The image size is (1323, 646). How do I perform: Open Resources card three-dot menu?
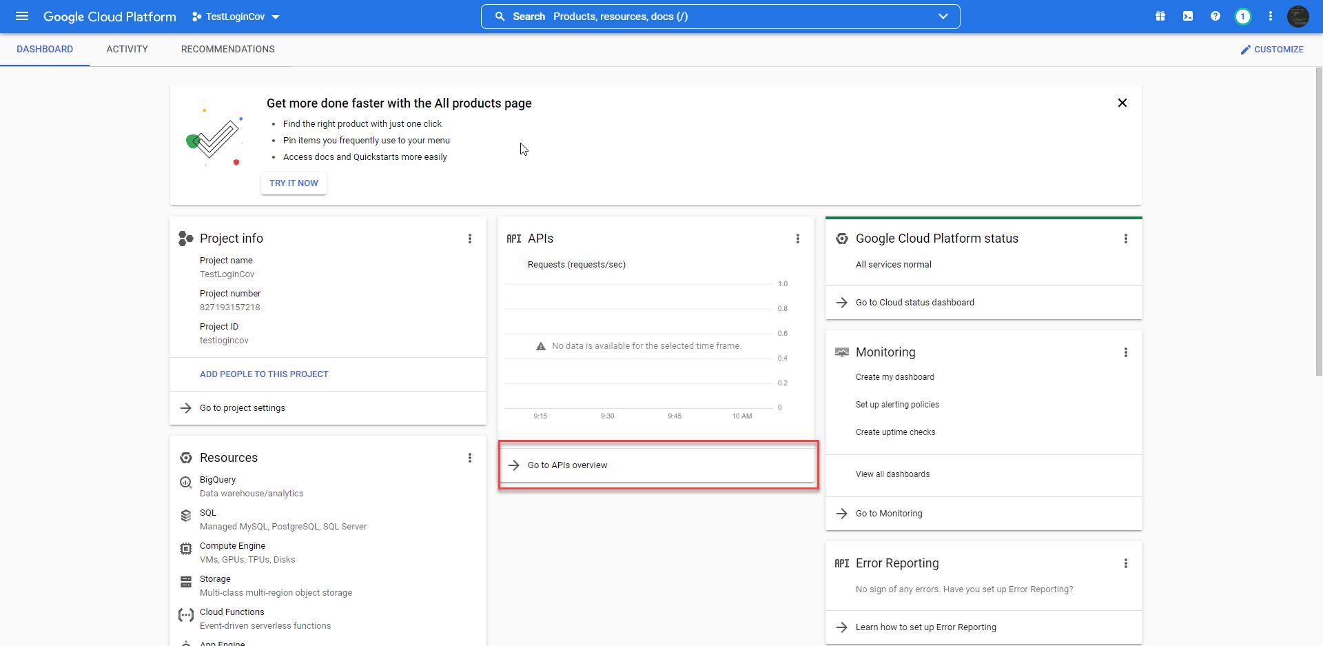click(x=470, y=458)
